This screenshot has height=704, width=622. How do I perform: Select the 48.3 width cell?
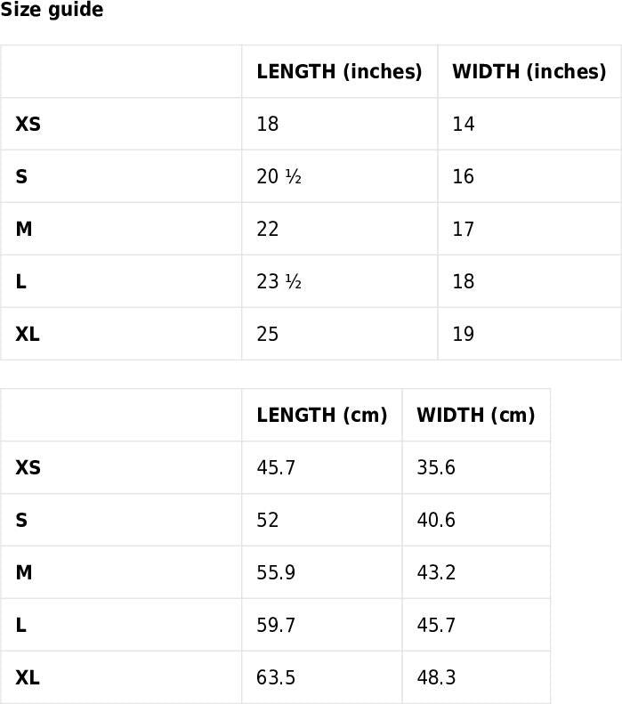click(436, 677)
